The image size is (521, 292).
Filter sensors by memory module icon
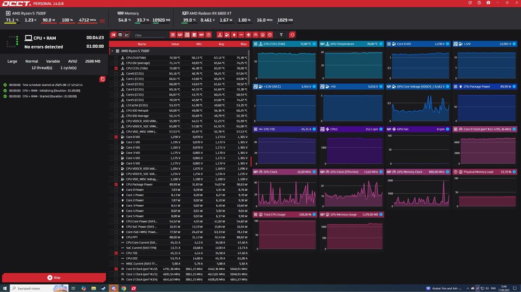(x=201, y=35)
